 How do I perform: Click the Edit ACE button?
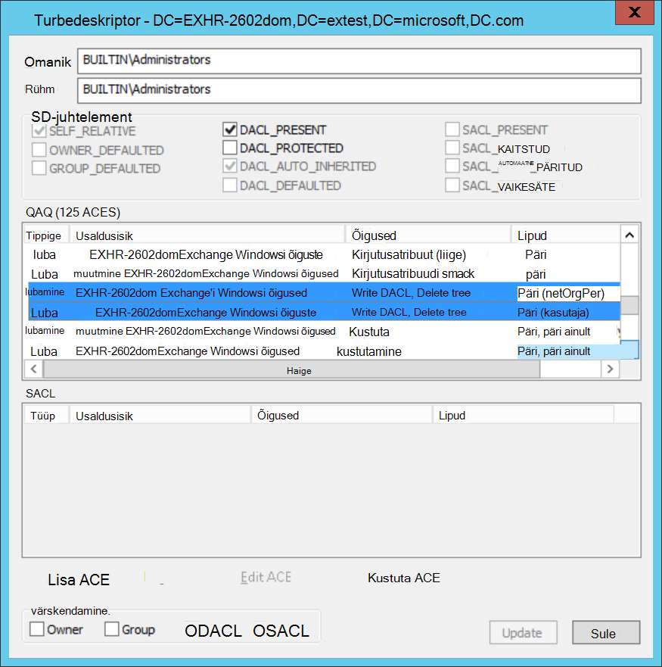(266, 577)
